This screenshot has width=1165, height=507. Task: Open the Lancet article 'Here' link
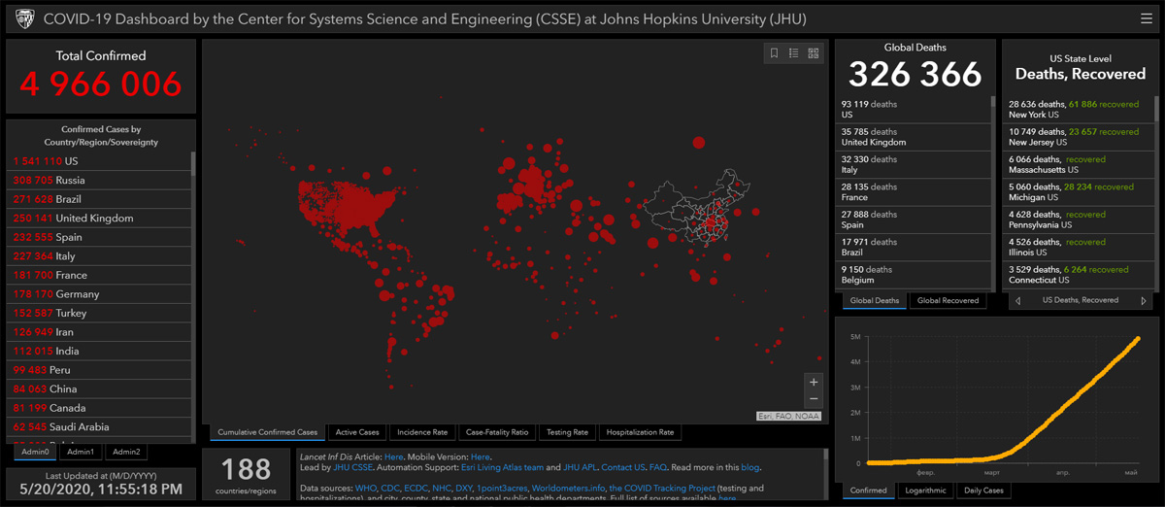click(393, 456)
